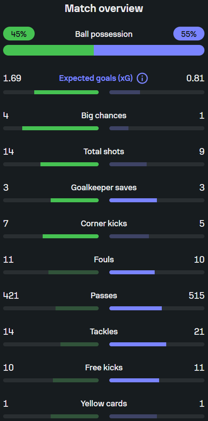
Task: Click the purple part of possession bar
Action: [149, 50]
